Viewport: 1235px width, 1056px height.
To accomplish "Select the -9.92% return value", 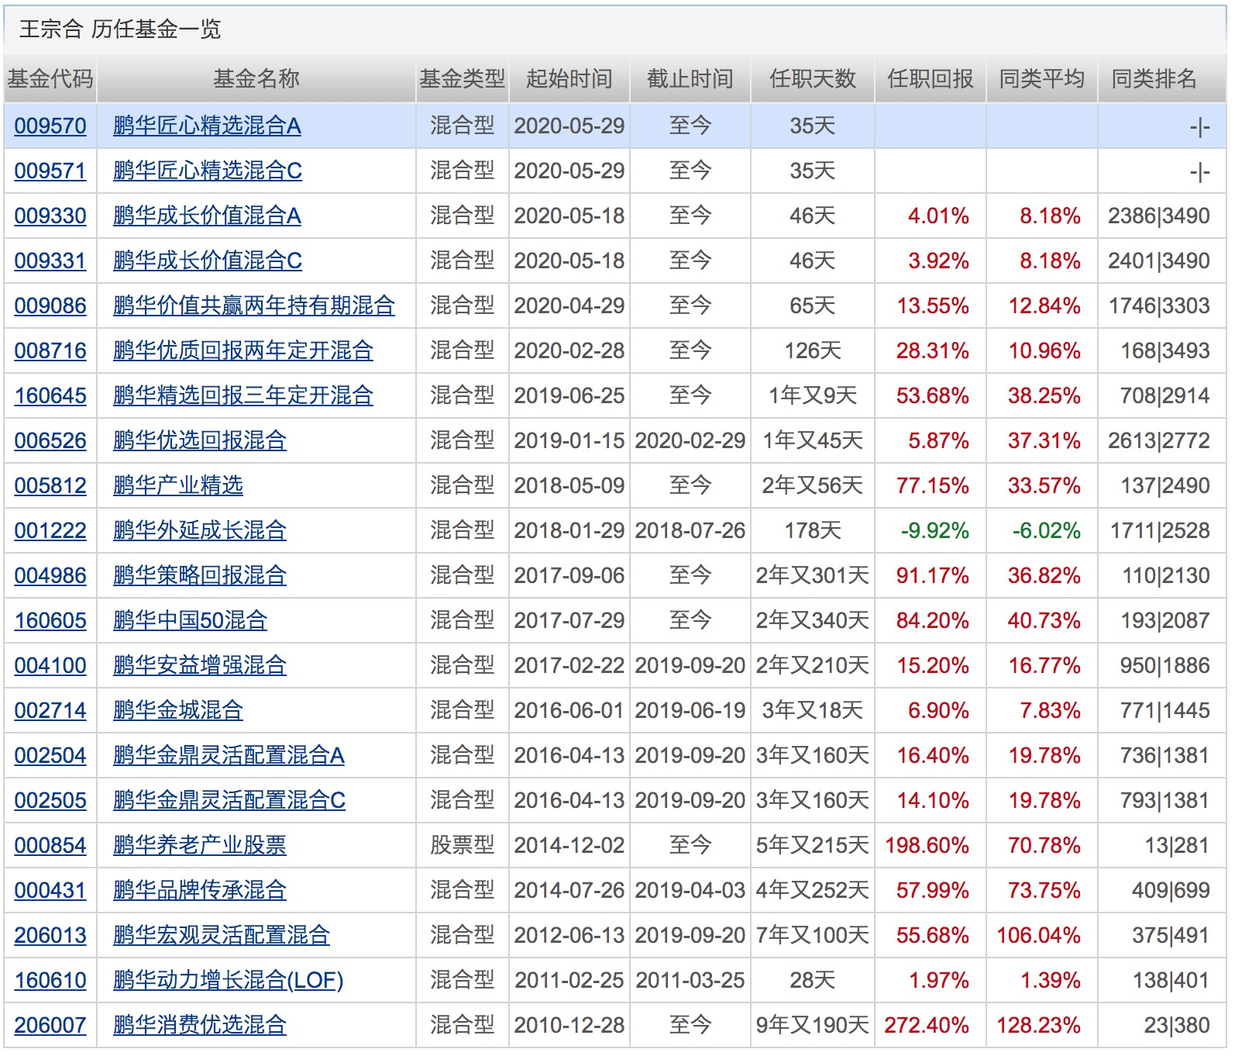I will [x=935, y=530].
